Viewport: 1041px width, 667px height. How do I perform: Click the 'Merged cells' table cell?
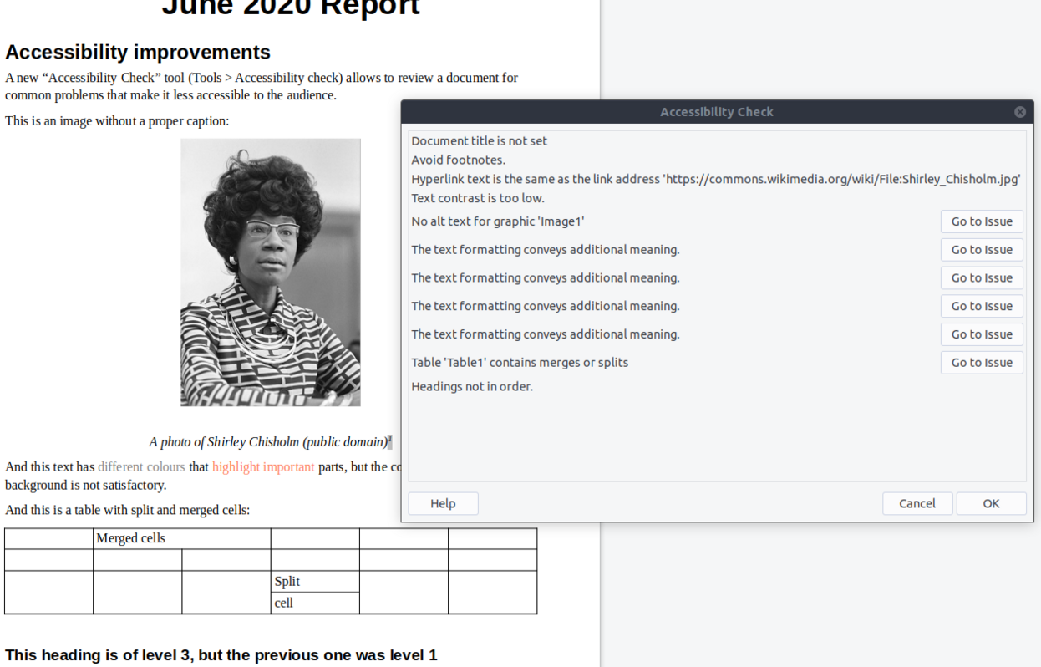[131, 538]
